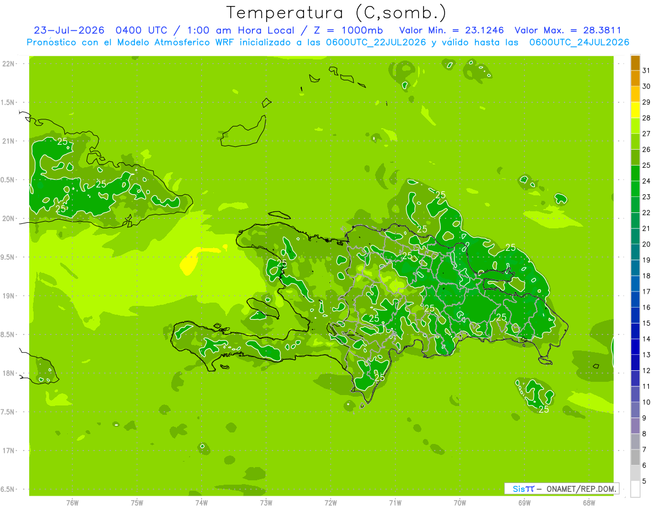This screenshot has height=510, width=661.
Task: Select the '68W' longitude label
Action: [589, 502]
